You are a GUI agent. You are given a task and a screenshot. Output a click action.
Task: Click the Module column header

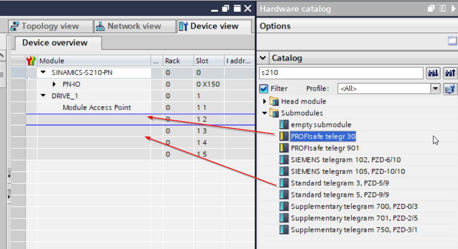[x=94, y=61]
